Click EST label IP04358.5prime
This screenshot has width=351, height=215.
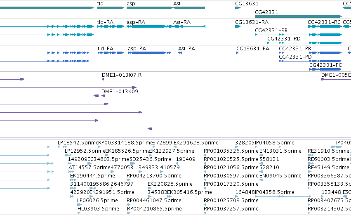(x=275, y=193)
